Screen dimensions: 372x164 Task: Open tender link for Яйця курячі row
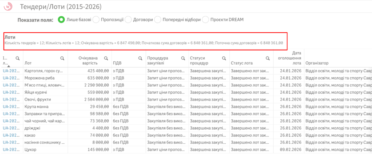11,92
